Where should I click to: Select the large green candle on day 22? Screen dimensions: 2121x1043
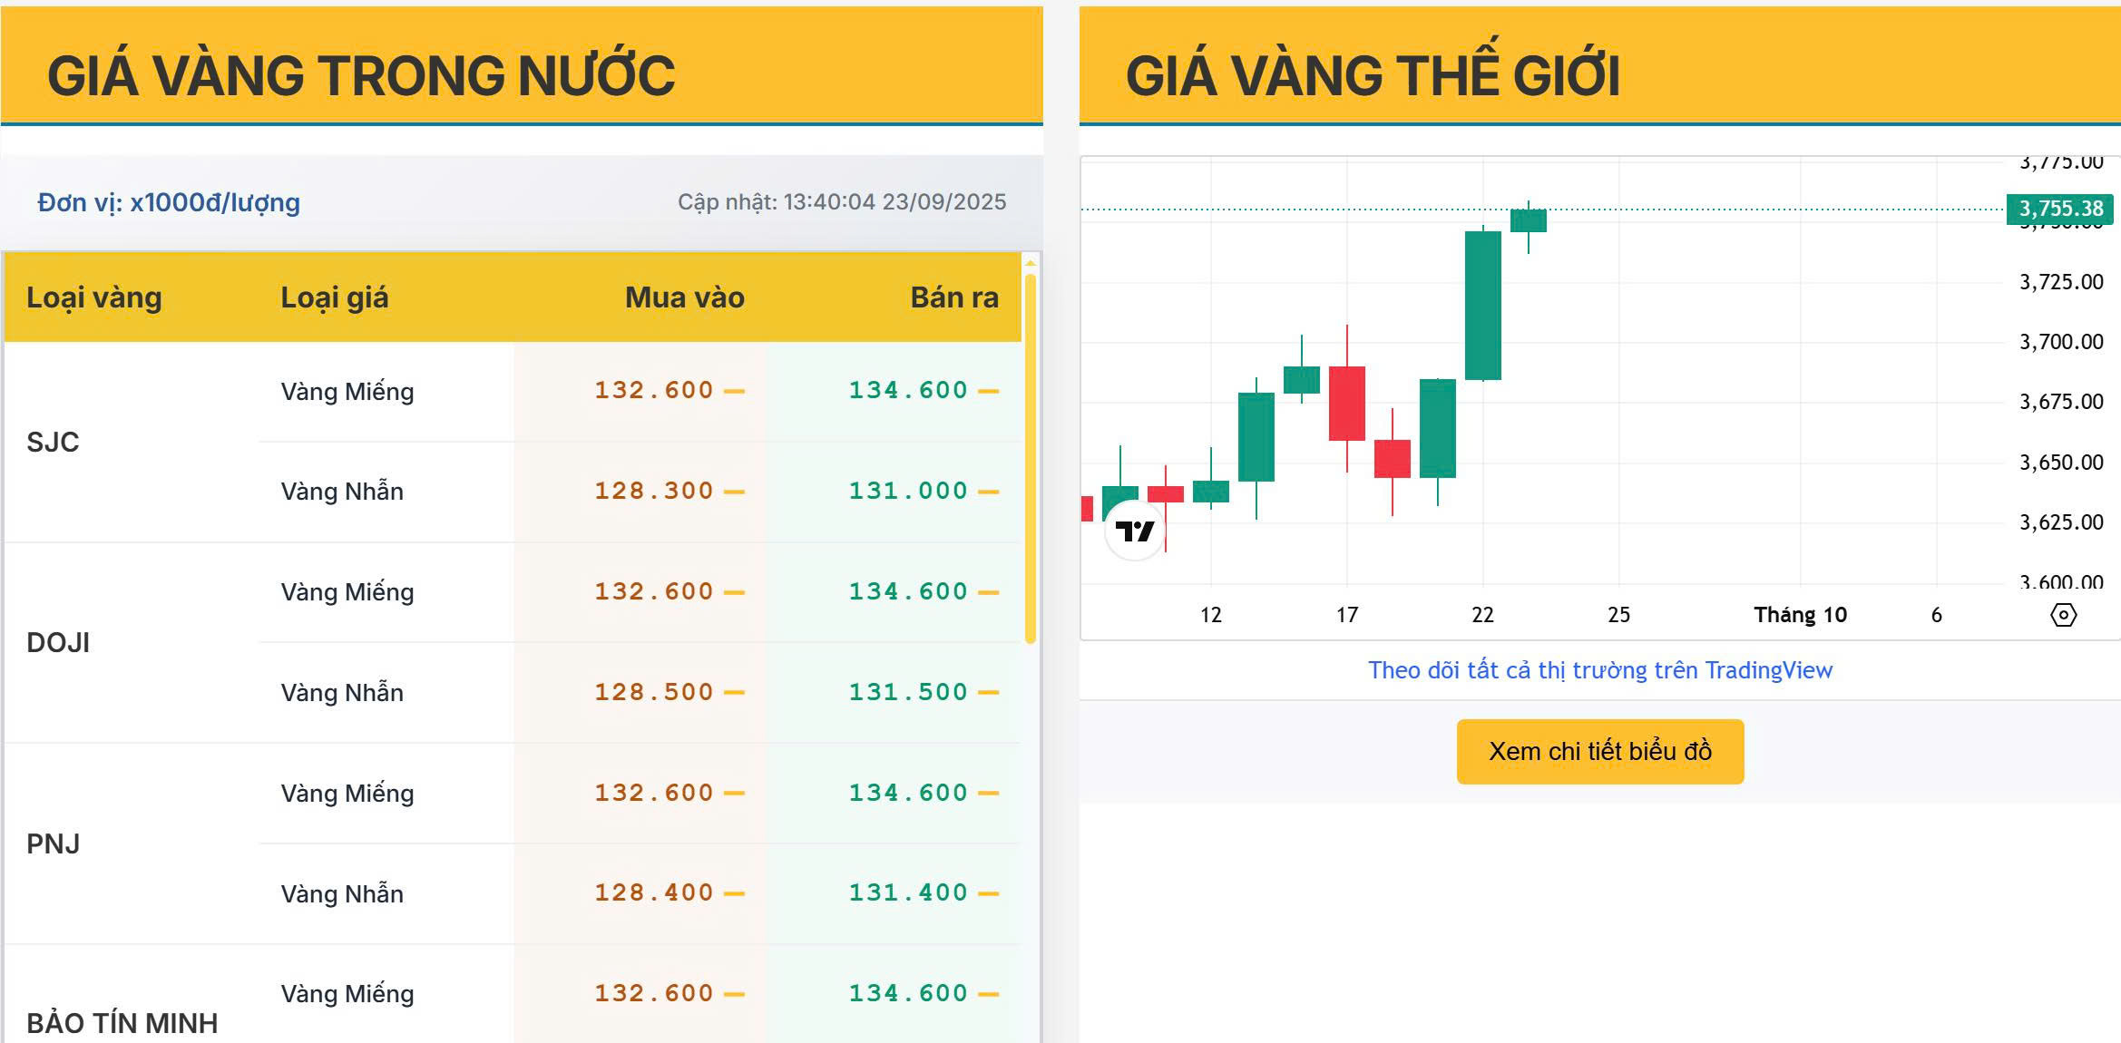click(1482, 306)
